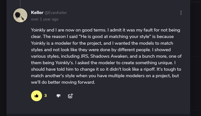Screen dimensions: 201x116
Task: Like Keller's comment with thumbs up
Action: pyautogui.click(x=37, y=96)
